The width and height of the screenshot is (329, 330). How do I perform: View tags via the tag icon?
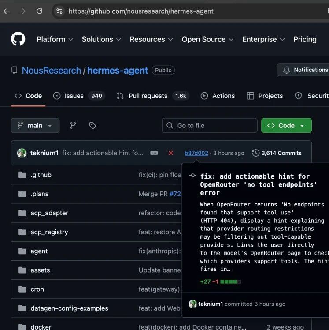(92, 126)
